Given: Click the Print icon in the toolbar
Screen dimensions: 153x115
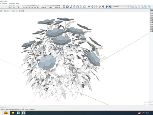Looking at the screenshot, I should (10, 7).
